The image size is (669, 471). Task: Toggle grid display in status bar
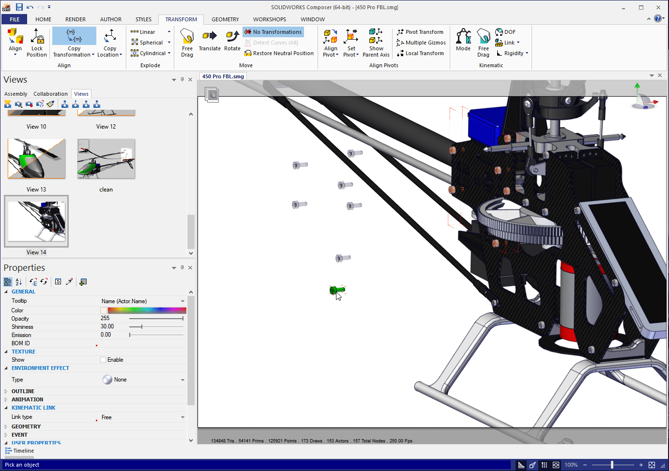[x=544, y=465]
